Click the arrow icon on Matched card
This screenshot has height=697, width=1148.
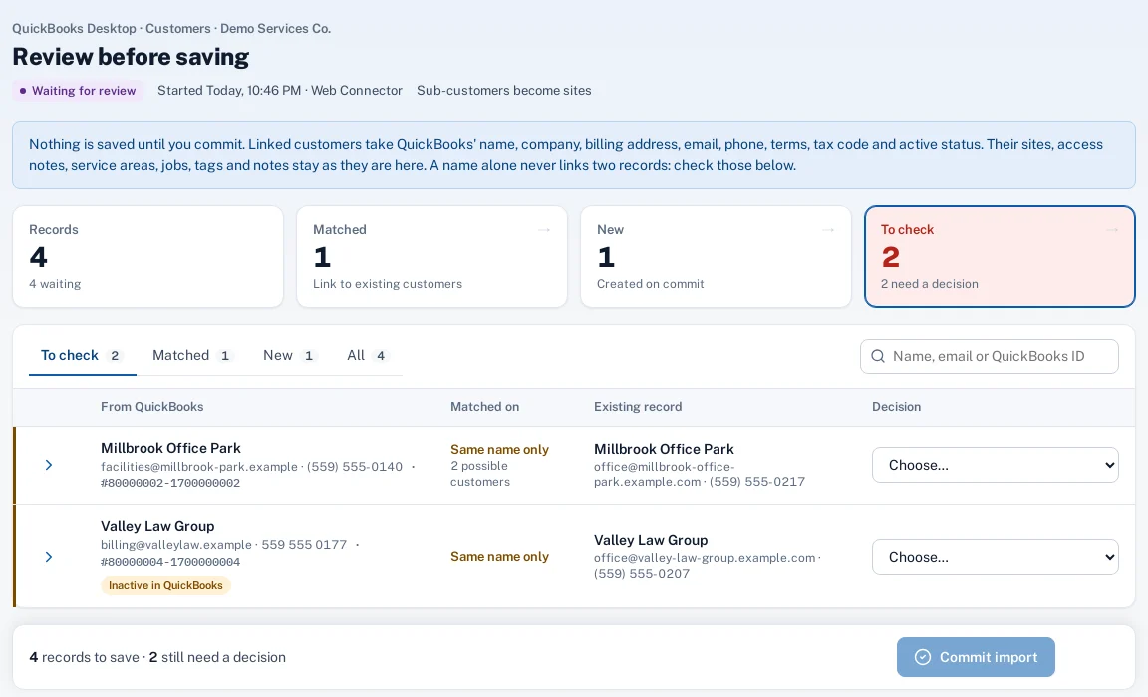[544, 230]
